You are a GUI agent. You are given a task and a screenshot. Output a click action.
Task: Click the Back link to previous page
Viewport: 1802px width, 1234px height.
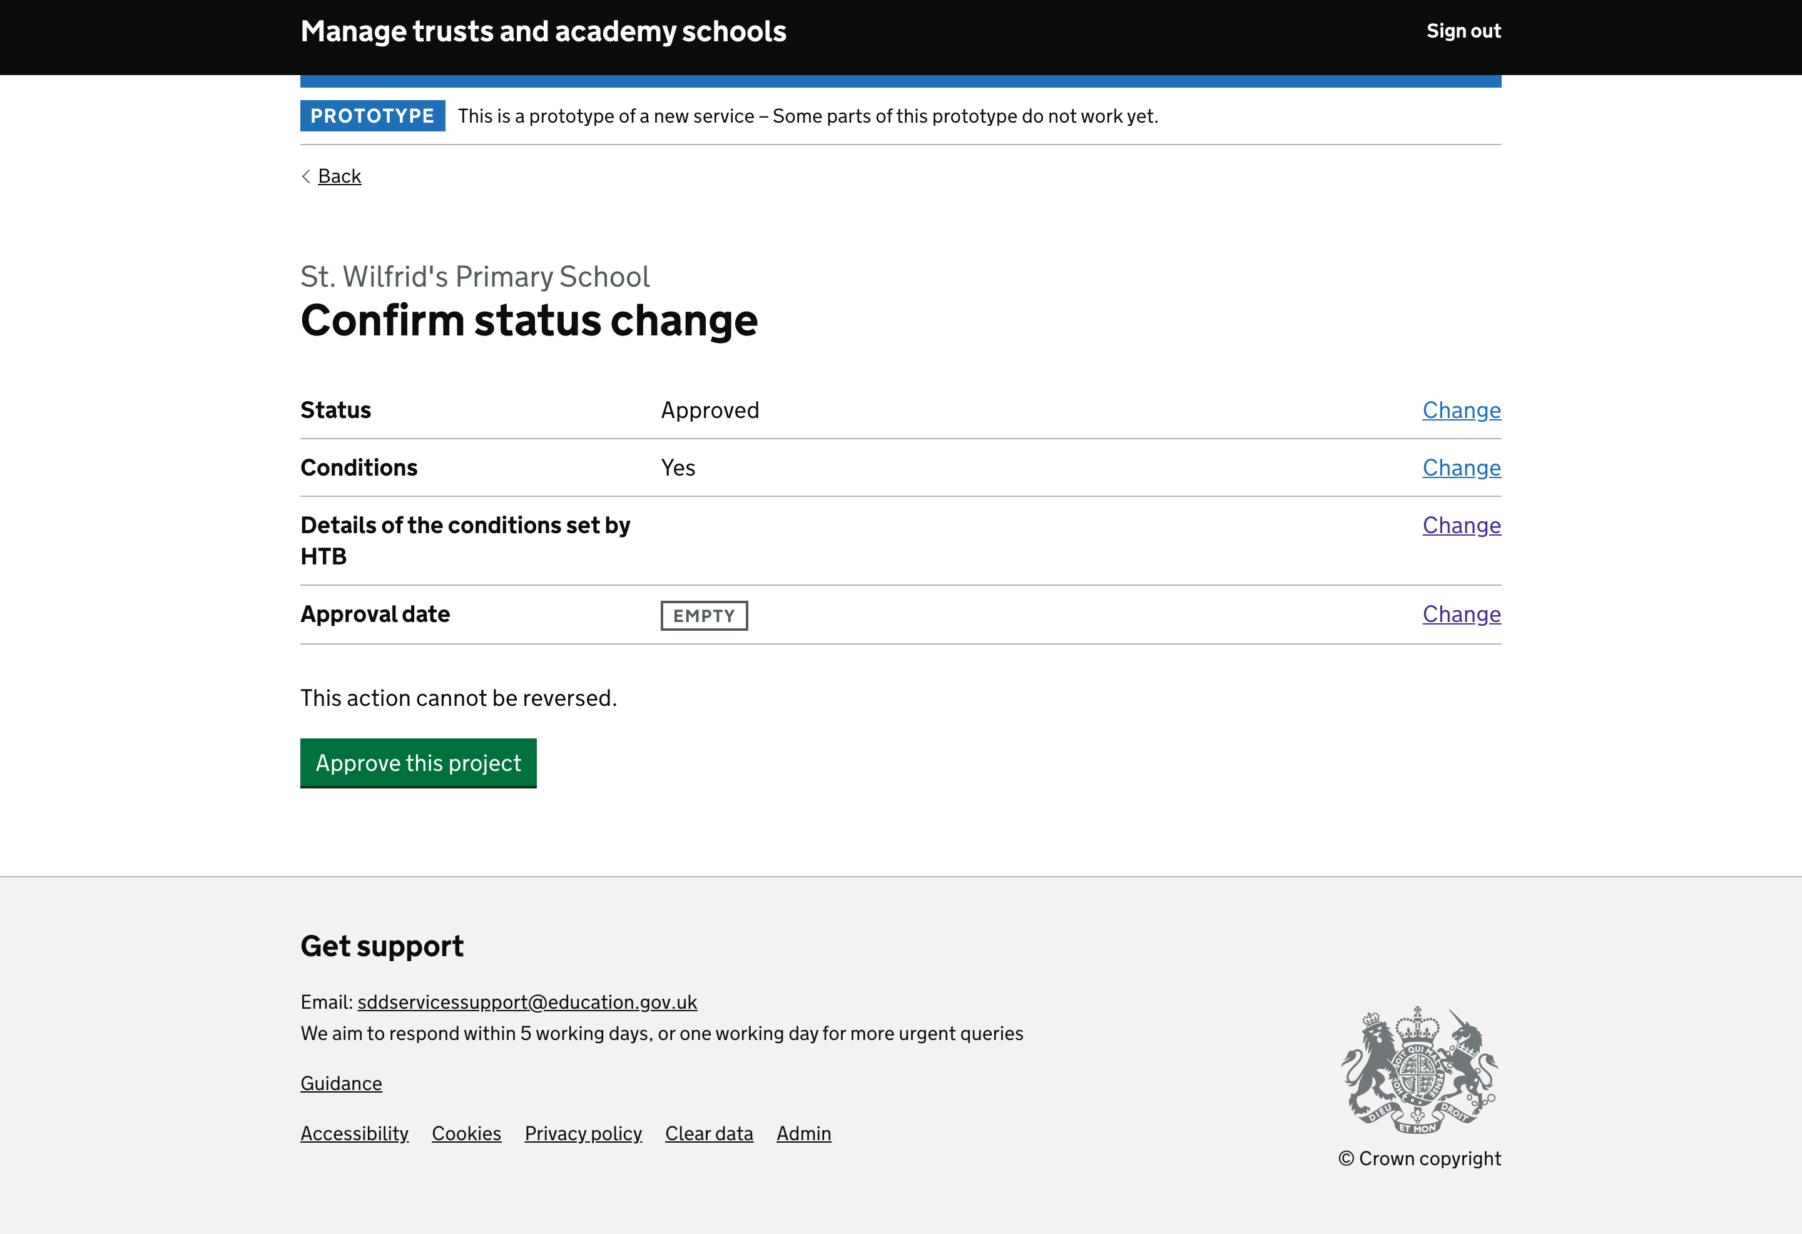pos(339,175)
